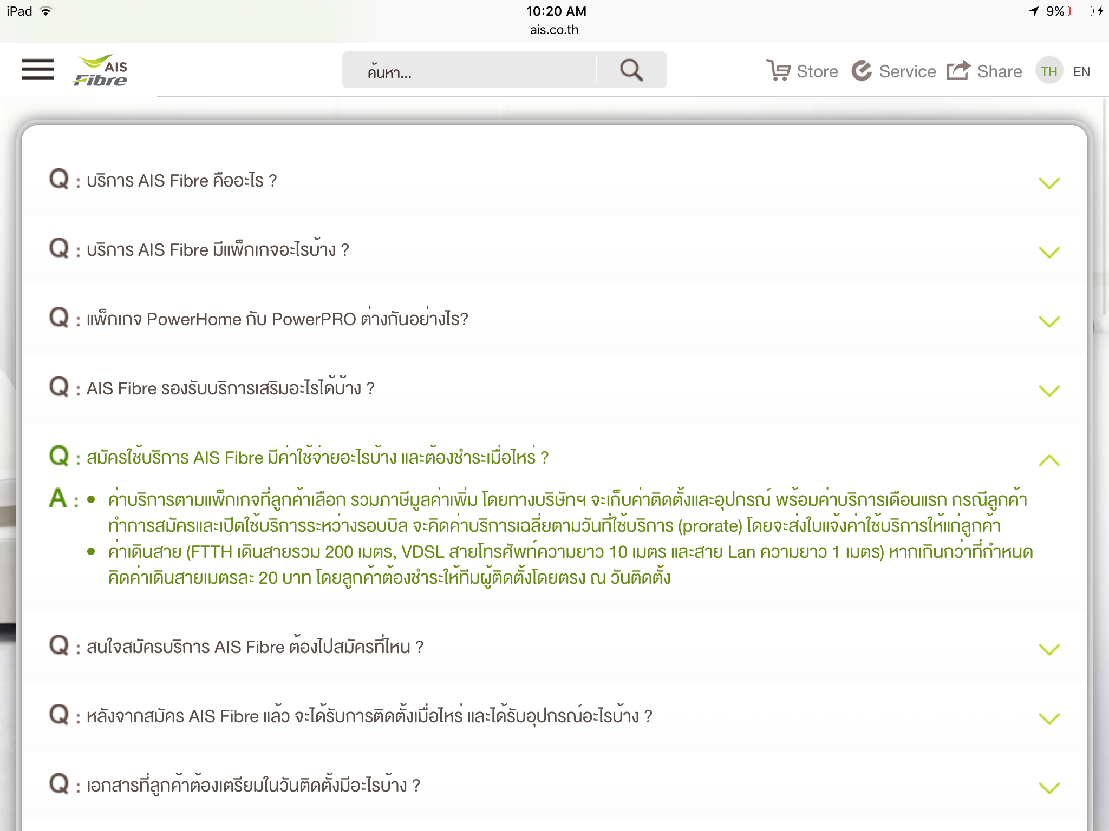Tap the 10:20 AM clock
1109x831 pixels.
click(556, 11)
